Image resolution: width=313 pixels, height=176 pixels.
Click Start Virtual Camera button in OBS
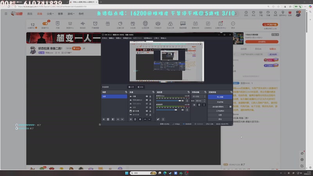218,107
